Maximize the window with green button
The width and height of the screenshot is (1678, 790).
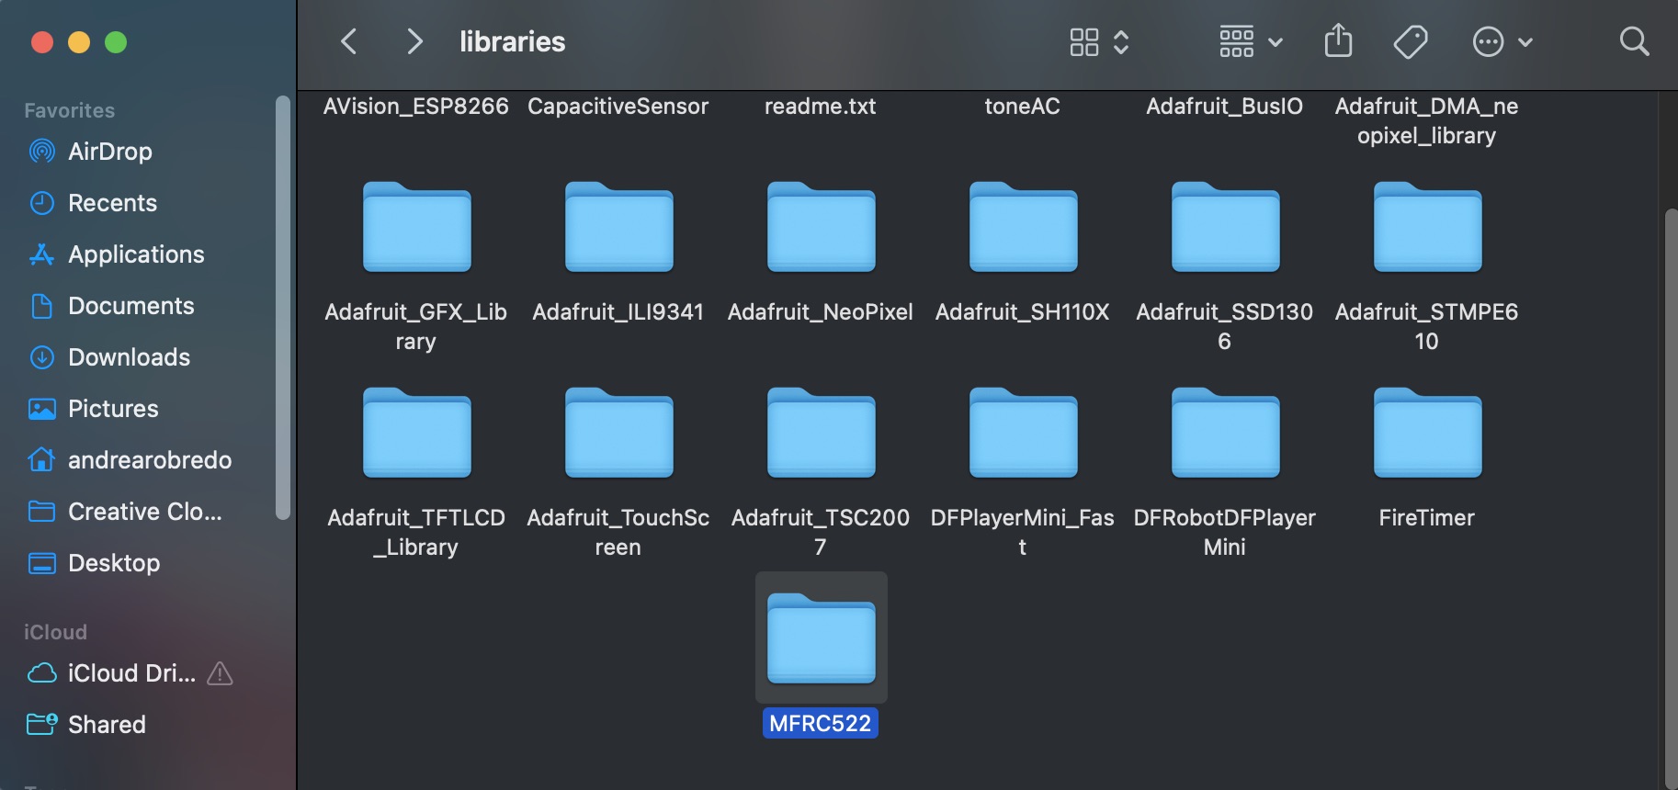116,42
